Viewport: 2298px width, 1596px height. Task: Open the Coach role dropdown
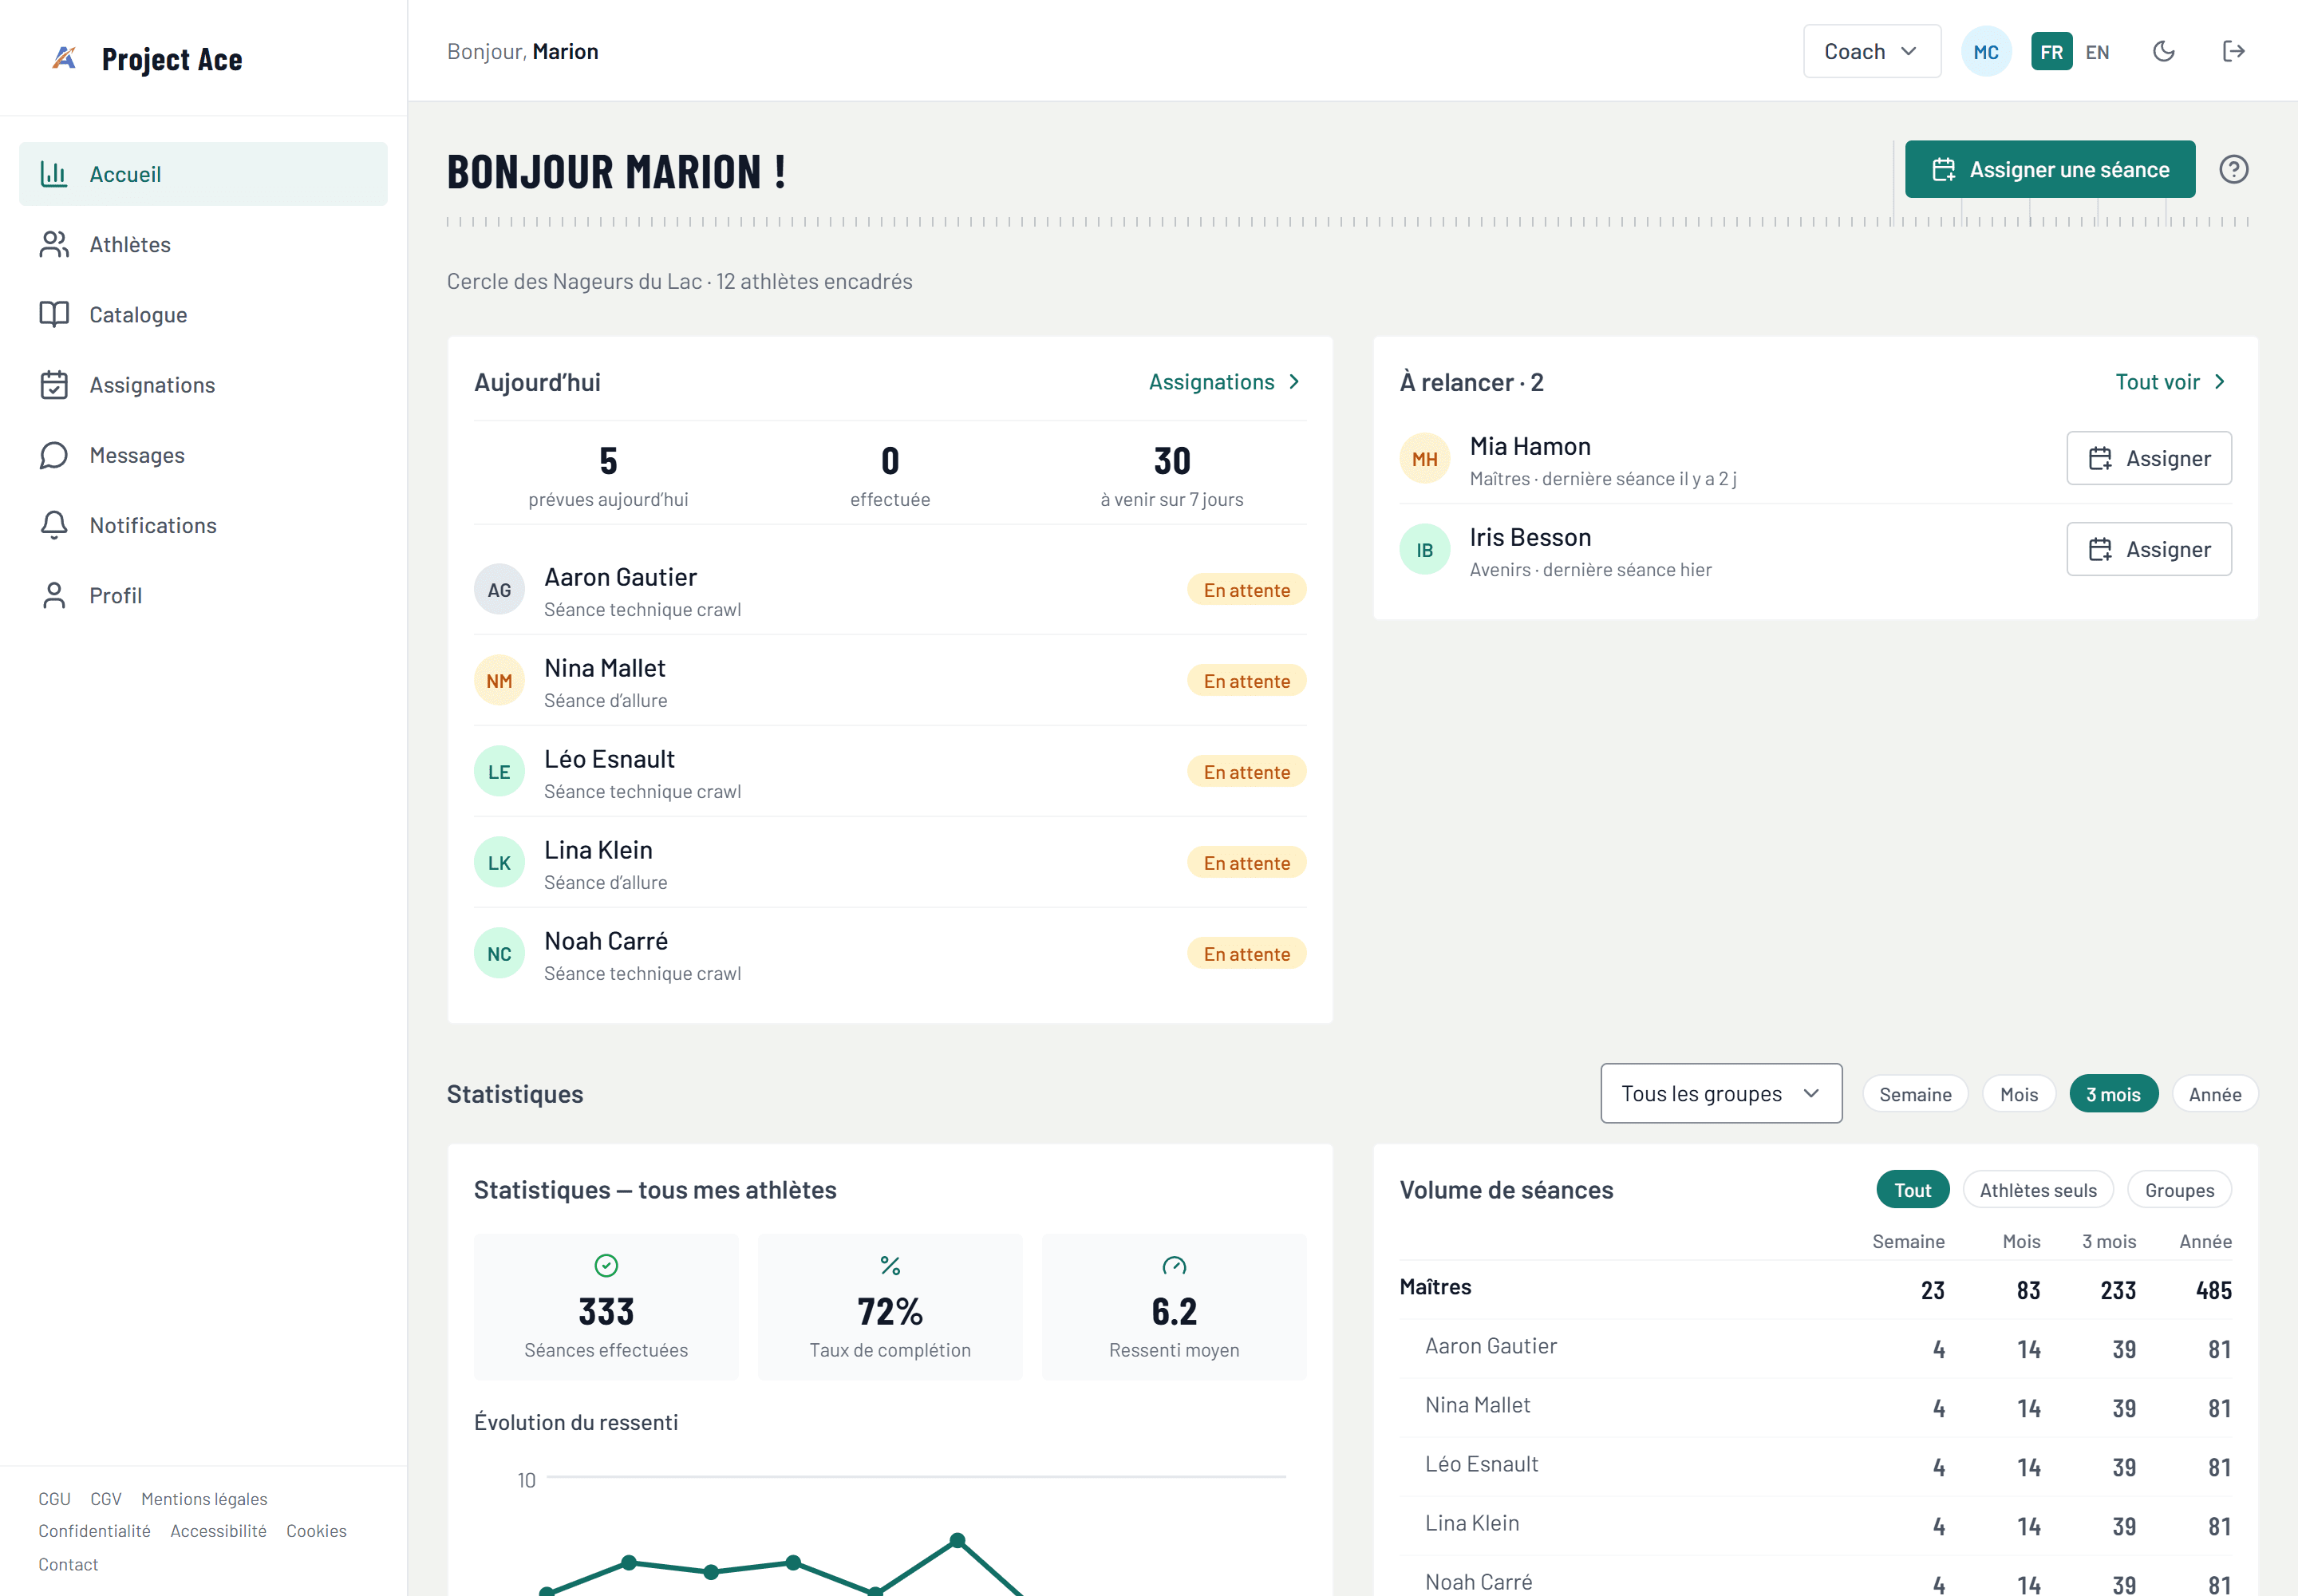1872,51
